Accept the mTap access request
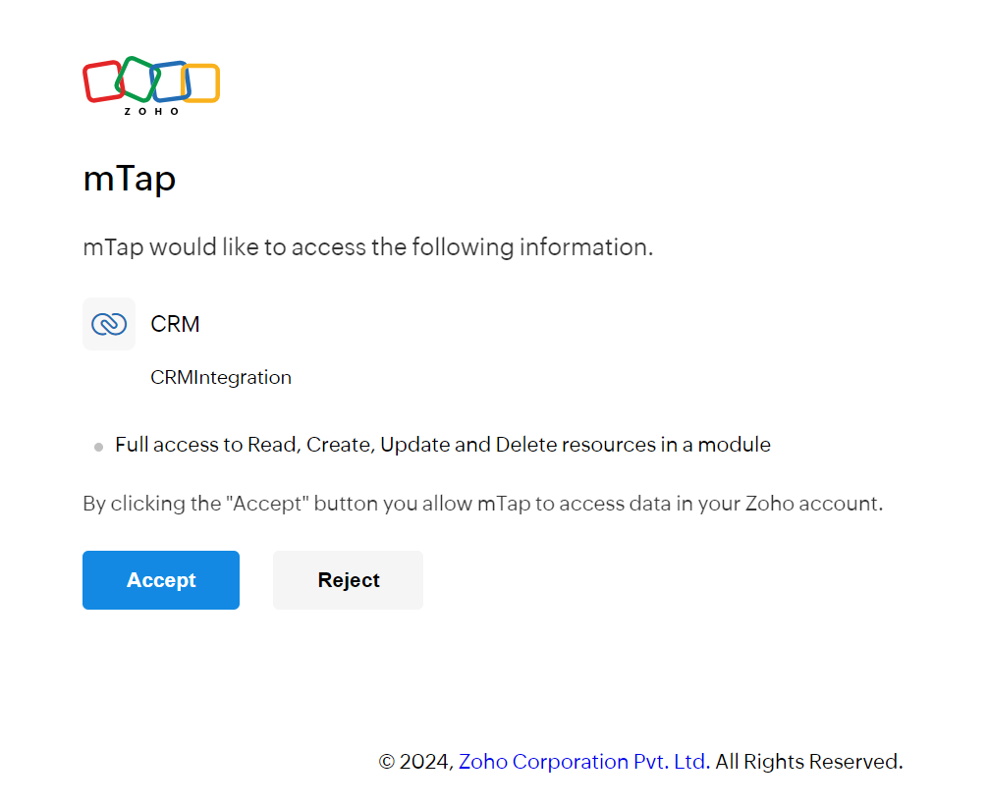The height and width of the screenshot is (805, 988). point(160,579)
